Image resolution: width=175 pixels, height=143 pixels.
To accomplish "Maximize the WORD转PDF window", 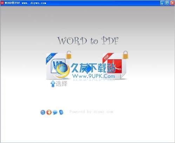I will pos(167,3).
